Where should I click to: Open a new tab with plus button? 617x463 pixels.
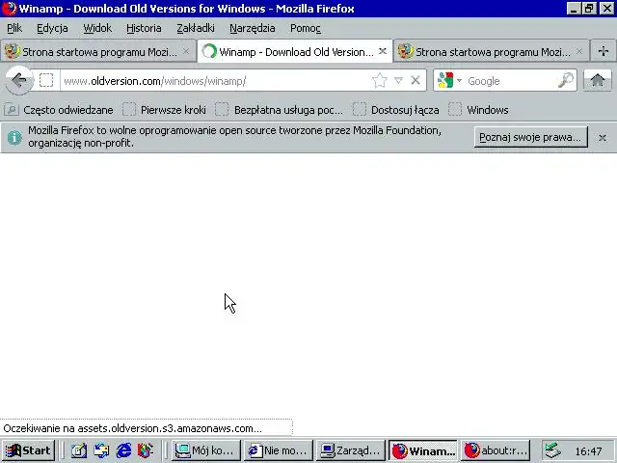[603, 51]
